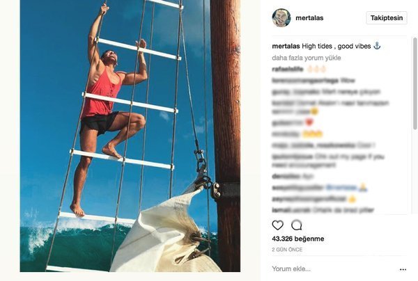Click the comment speech bubble icon
The image size is (418, 281).
pyautogui.click(x=296, y=225)
